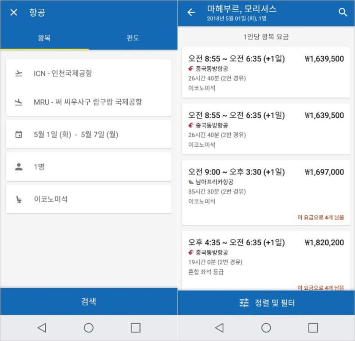
Task: Select the 남아프리카항공 flight for ₩1,697,000
Action: pyautogui.click(x=266, y=193)
